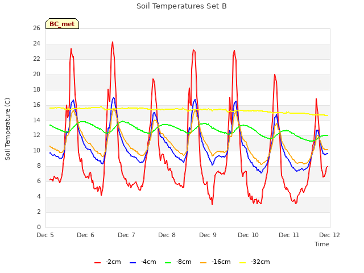Click the 0 y-axis tick label

coord(39,227)
